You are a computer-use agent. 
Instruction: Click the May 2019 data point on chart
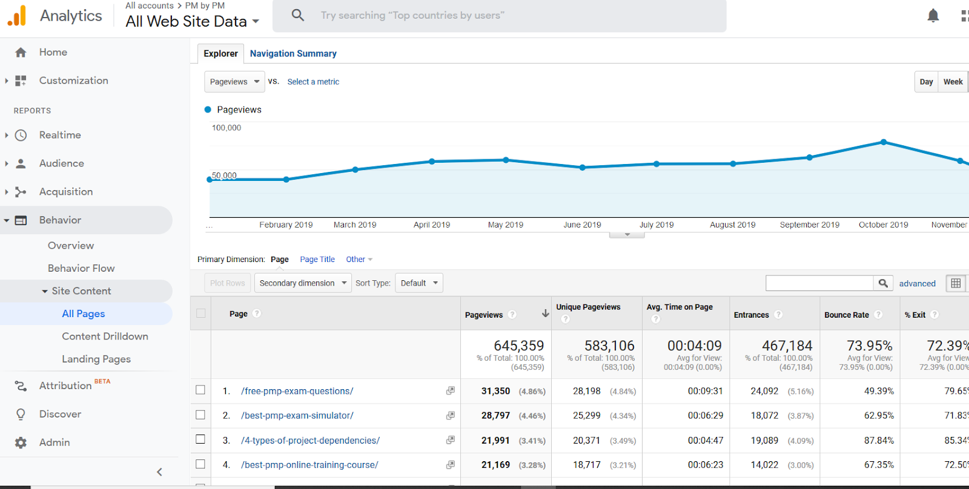coord(506,160)
